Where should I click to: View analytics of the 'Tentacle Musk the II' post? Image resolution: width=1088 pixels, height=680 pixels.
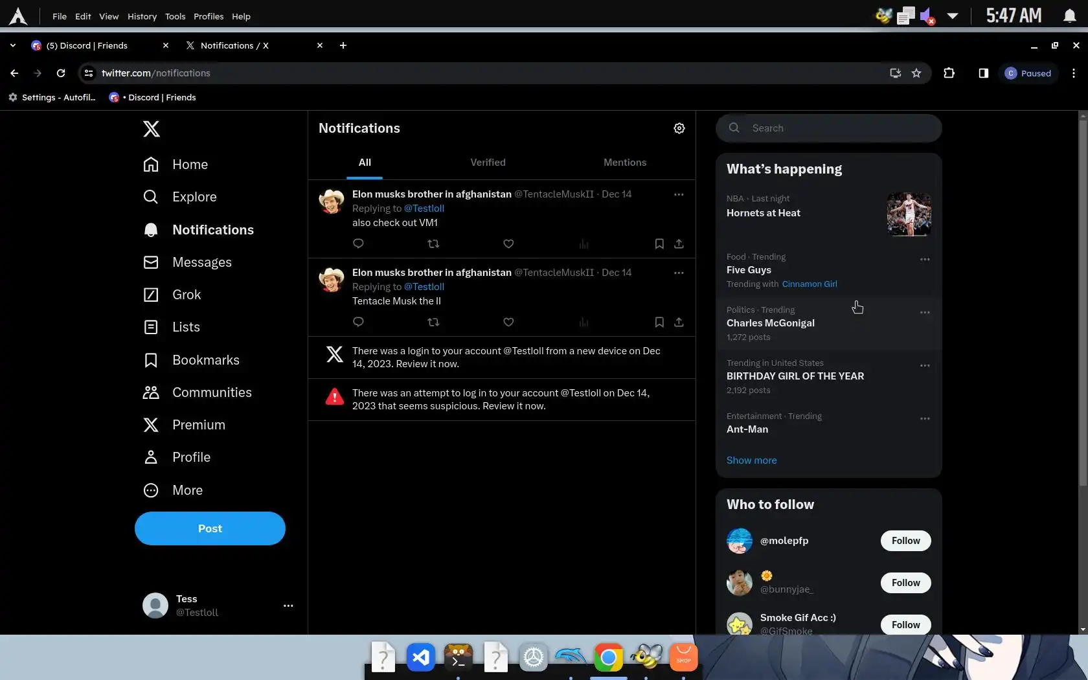(584, 322)
